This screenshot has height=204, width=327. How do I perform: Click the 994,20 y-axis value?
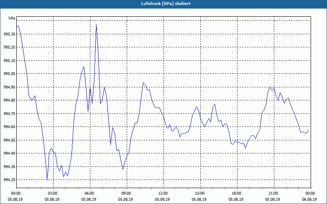coord(9,180)
